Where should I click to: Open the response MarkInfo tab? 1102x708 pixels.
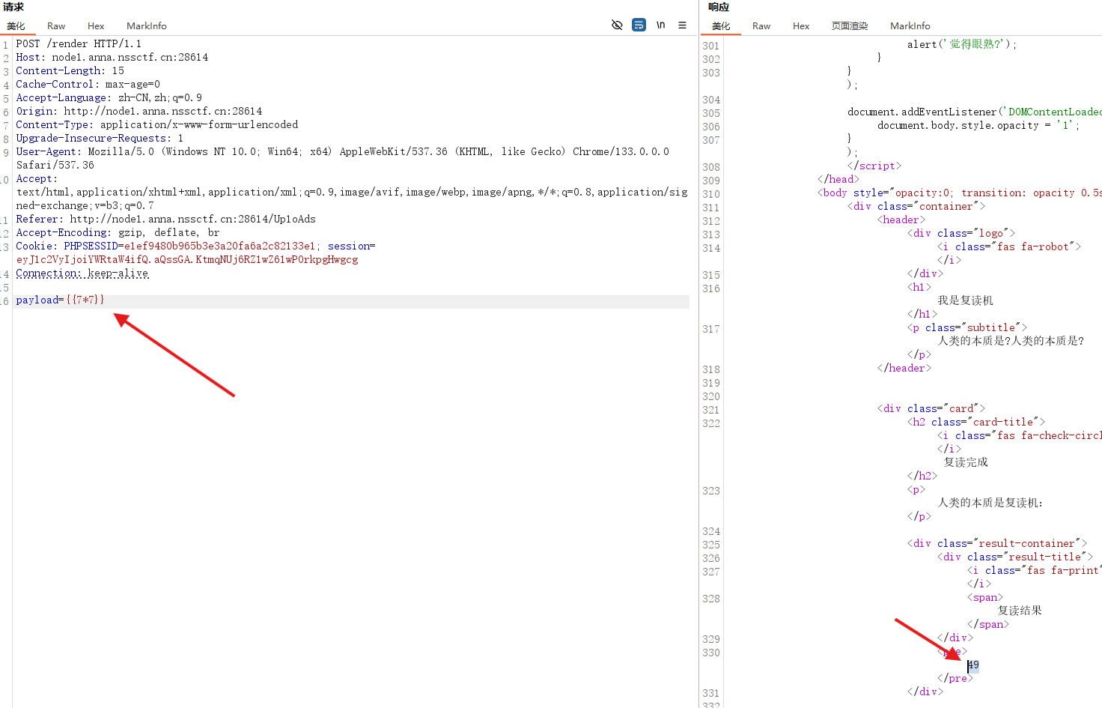coord(910,25)
